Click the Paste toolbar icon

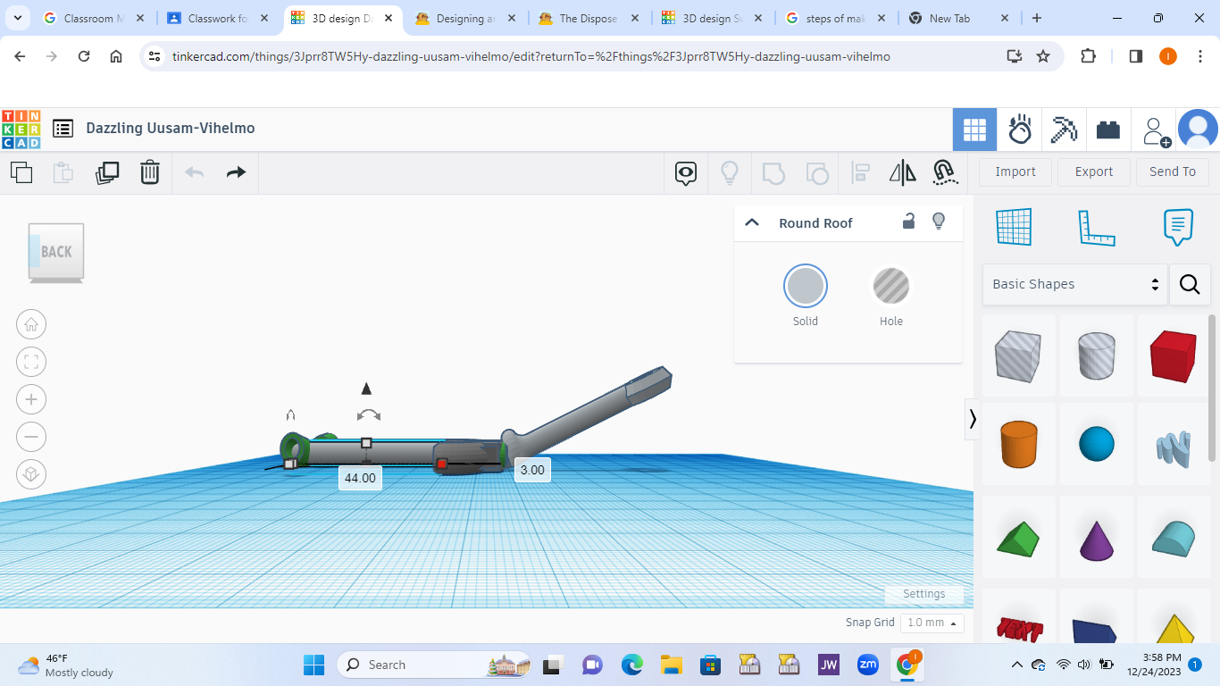pyautogui.click(x=63, y=172)
